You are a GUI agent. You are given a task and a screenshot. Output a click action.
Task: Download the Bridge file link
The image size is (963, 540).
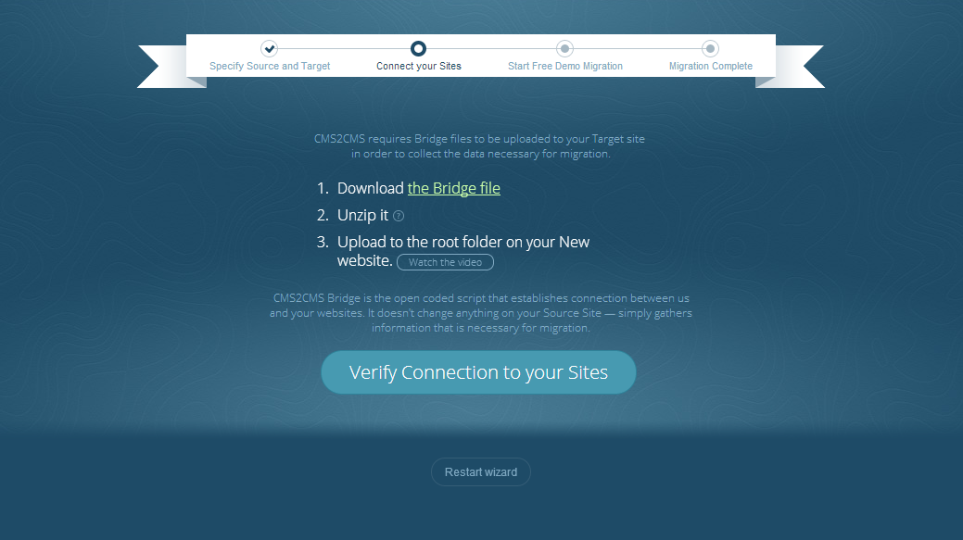point(454,188)
